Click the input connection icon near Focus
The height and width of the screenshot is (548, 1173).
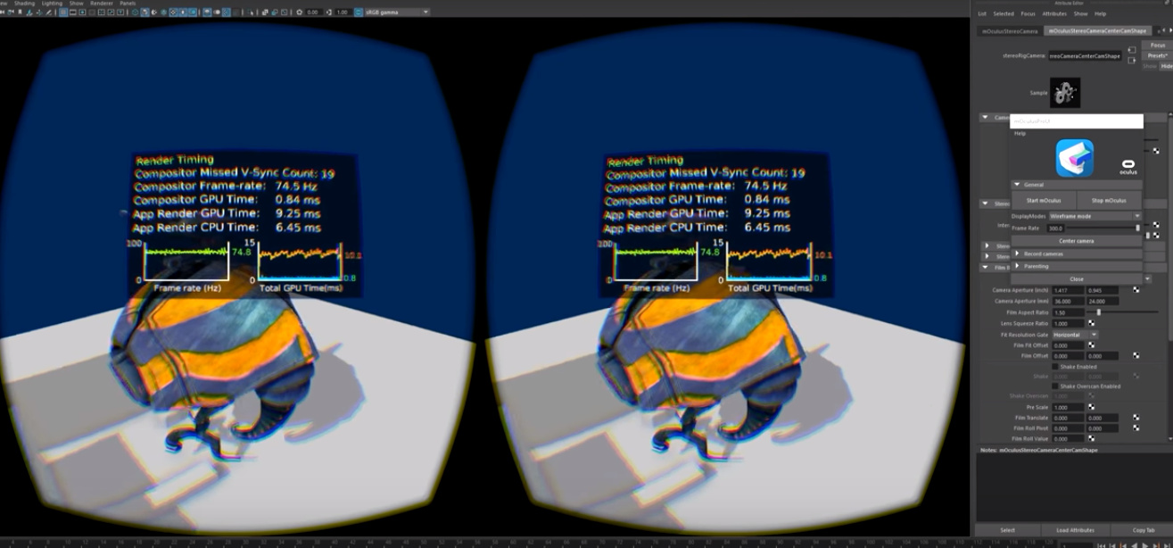(x=1132, y=50)
